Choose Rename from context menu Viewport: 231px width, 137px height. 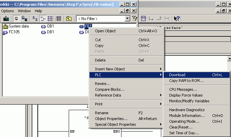126,113
